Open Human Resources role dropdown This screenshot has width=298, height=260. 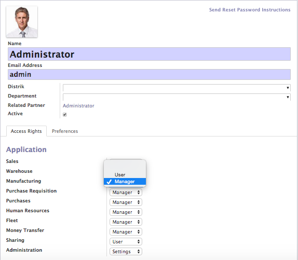(x=126, y=212)
